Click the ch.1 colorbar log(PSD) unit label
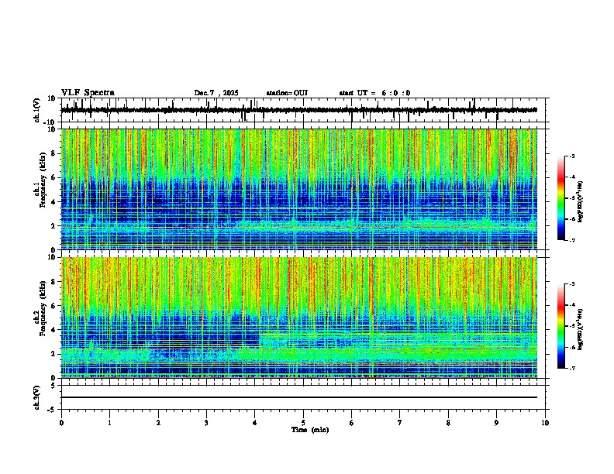The height and width of the screenshot is (474, 614). [581, 201]
